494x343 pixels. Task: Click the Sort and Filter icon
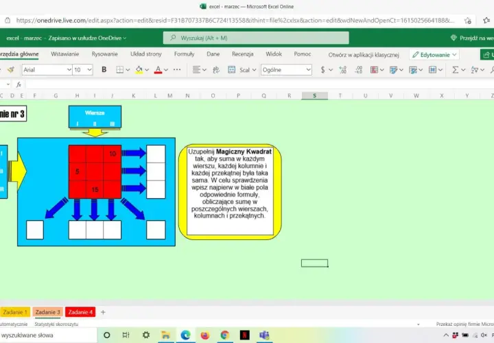(x=475, y=69)
